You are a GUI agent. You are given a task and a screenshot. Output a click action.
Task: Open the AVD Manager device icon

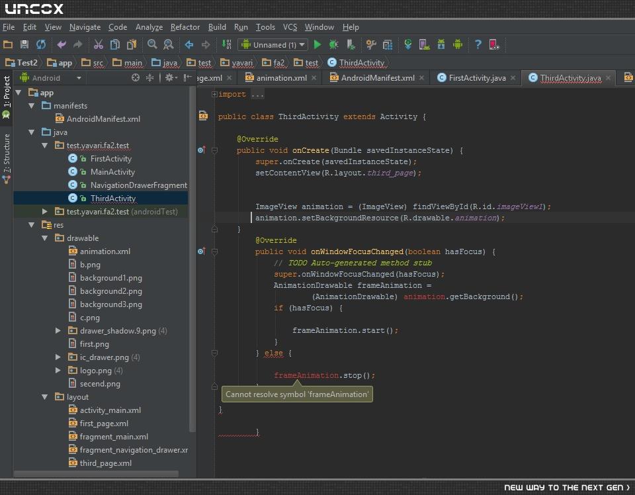[425, 44]
